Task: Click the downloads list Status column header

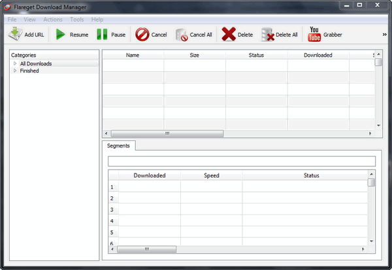Action: pyautogui.click(x=256, y=55)
